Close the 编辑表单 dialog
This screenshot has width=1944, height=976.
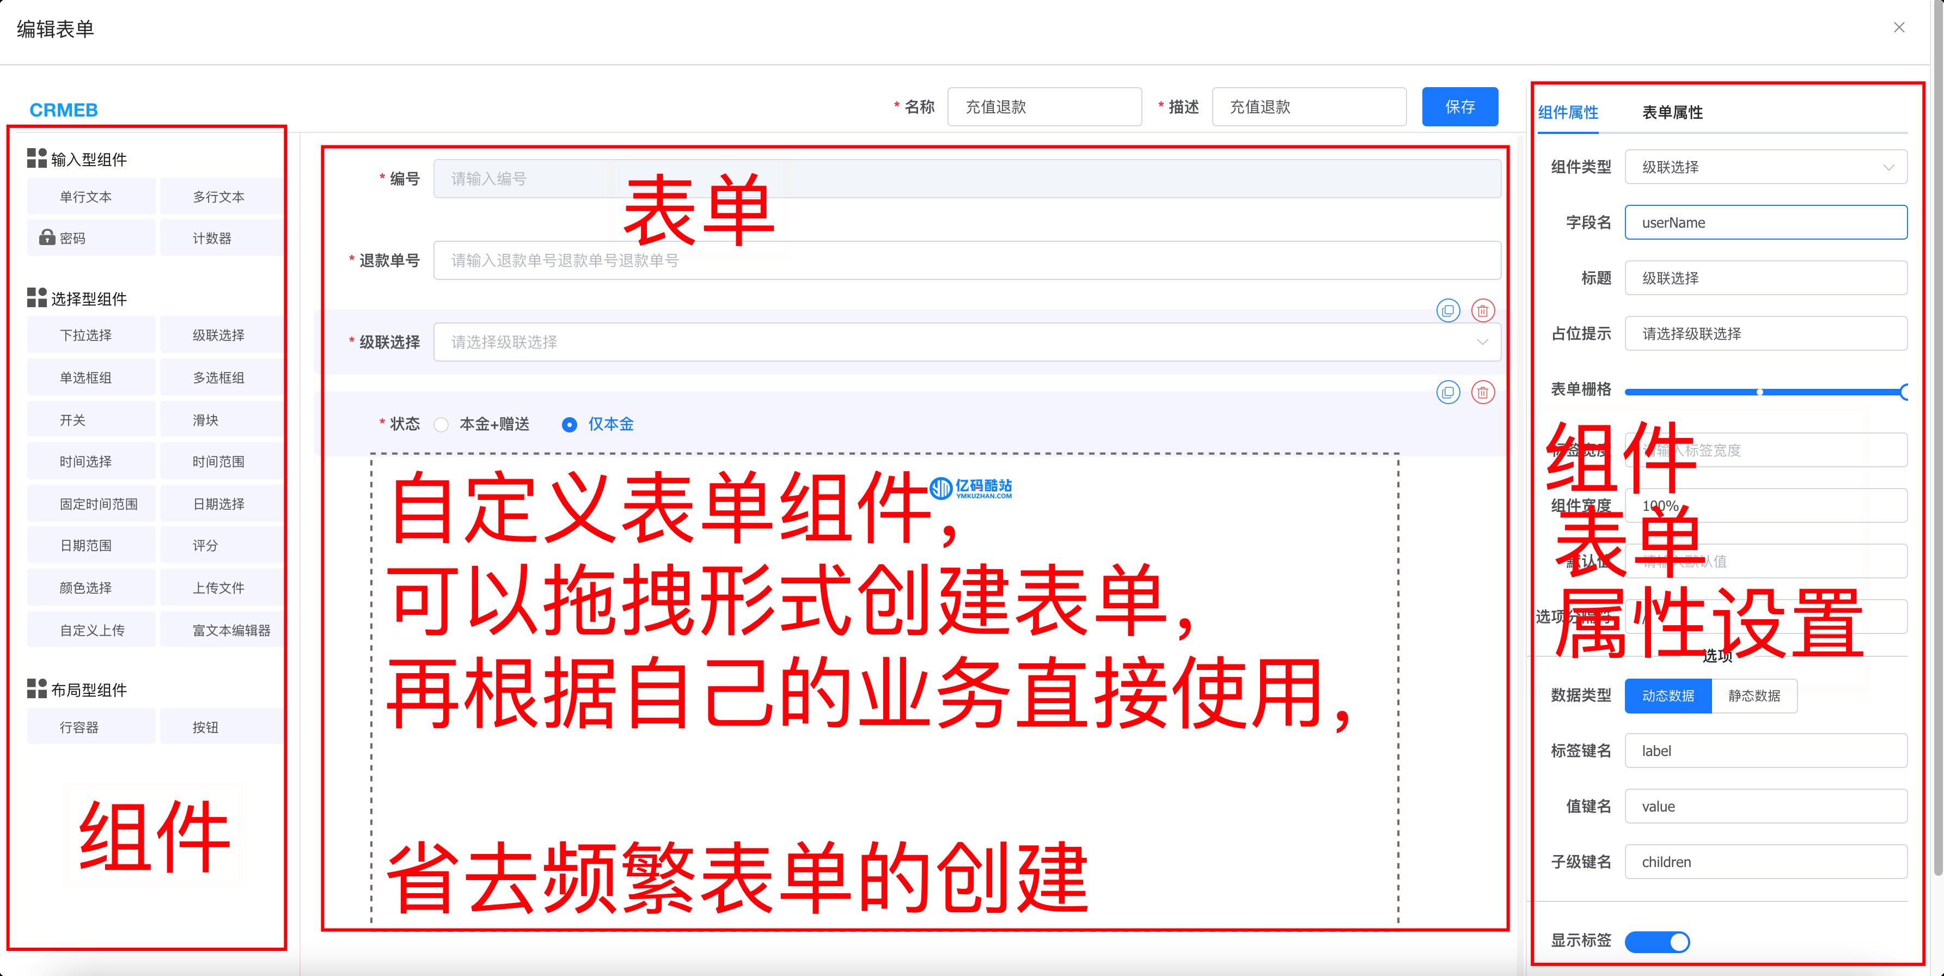pos(1899,28)
